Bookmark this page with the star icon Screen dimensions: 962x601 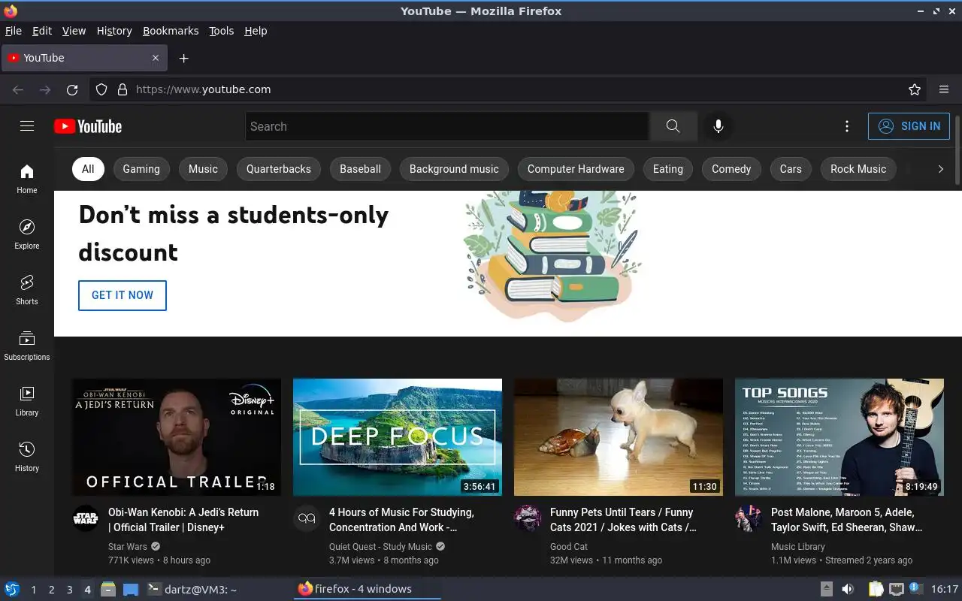click(x=915, y=89)
